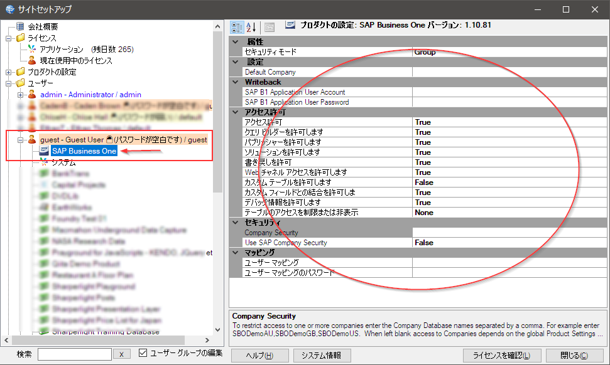Click the 閉じる(C) button
Image resolution: width=610 pixels, height=365 pixels.
[x=575, y=356]
